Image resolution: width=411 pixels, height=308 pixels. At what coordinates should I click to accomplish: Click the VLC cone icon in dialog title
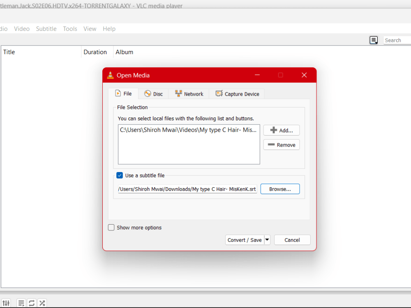point(110,75)
